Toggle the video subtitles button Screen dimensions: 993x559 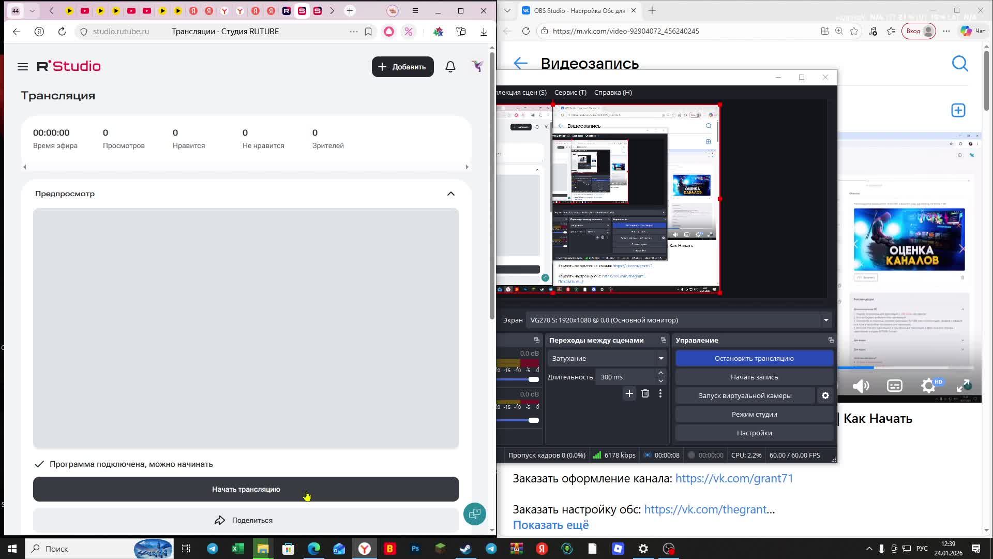(x=894, y=386)
